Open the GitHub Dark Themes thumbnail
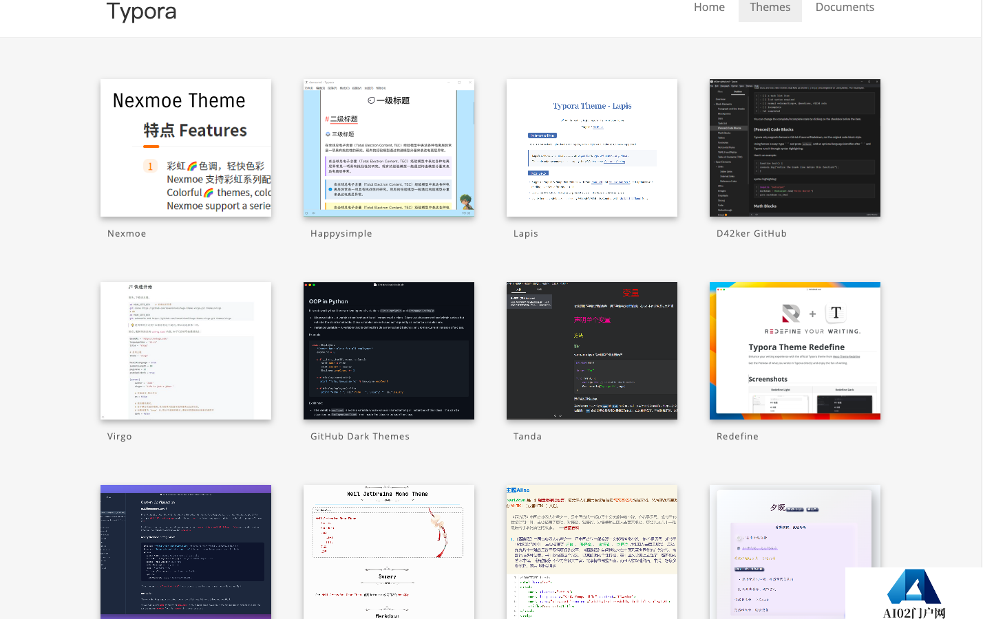This screenshot has height=619, width=983. click(x=389, y=351)
